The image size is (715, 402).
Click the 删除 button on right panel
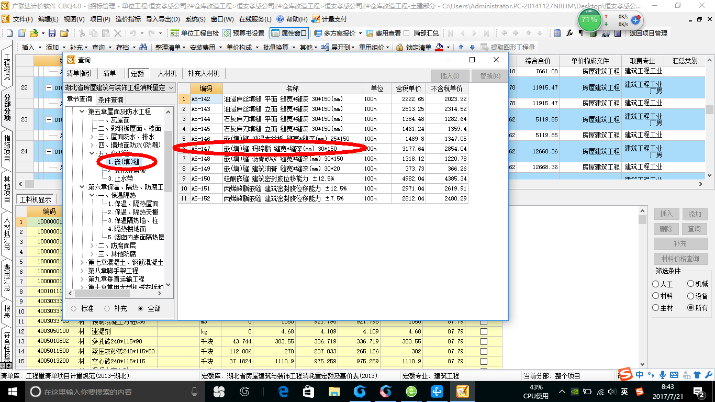[x=666, y=229]
